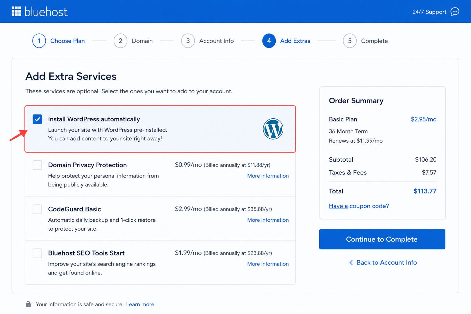Click the Add Extra Services heading
471x314 pixels.
[x=71, y=76]
